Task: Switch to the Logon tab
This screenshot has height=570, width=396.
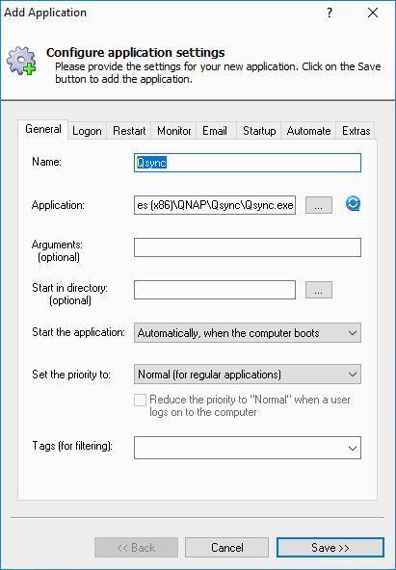Action: pos(87,131)
